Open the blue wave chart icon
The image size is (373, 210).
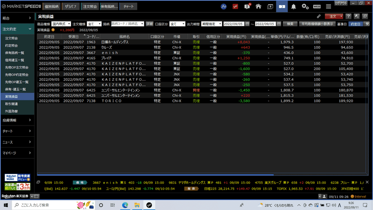tap(223, 7)
